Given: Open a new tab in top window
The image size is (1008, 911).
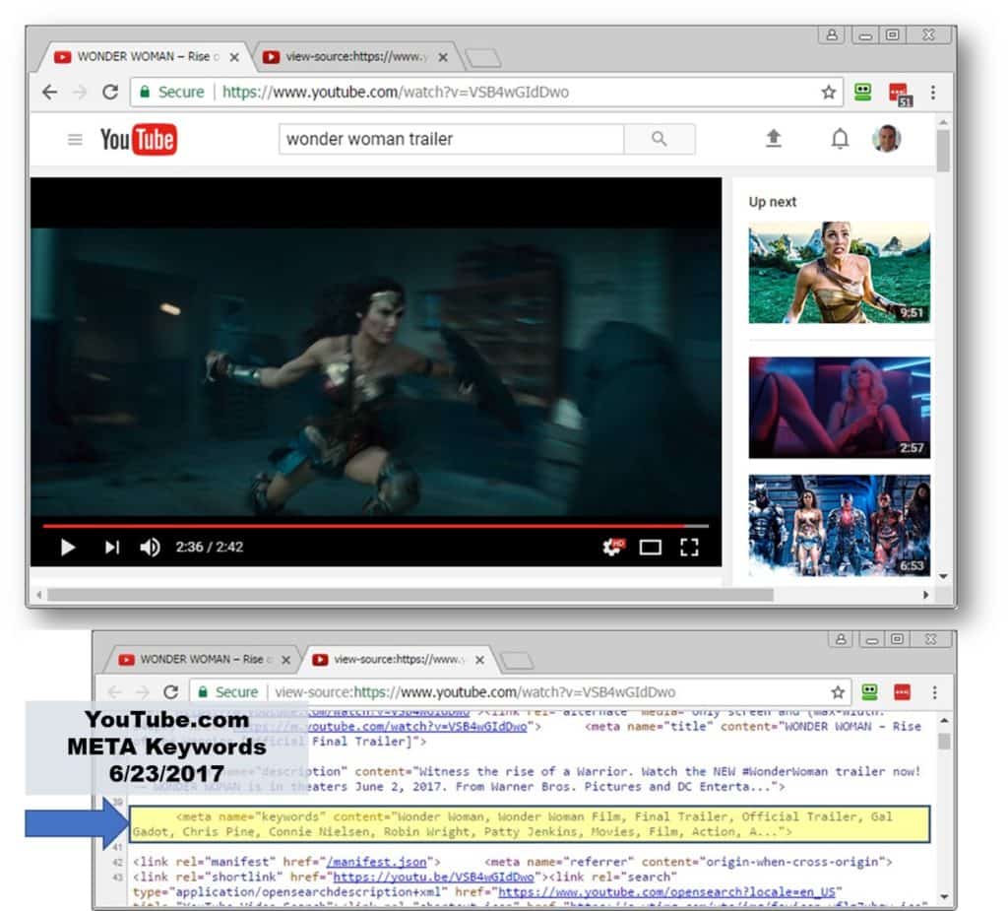Looking at the screenshot, I should (x=483, y=58).
